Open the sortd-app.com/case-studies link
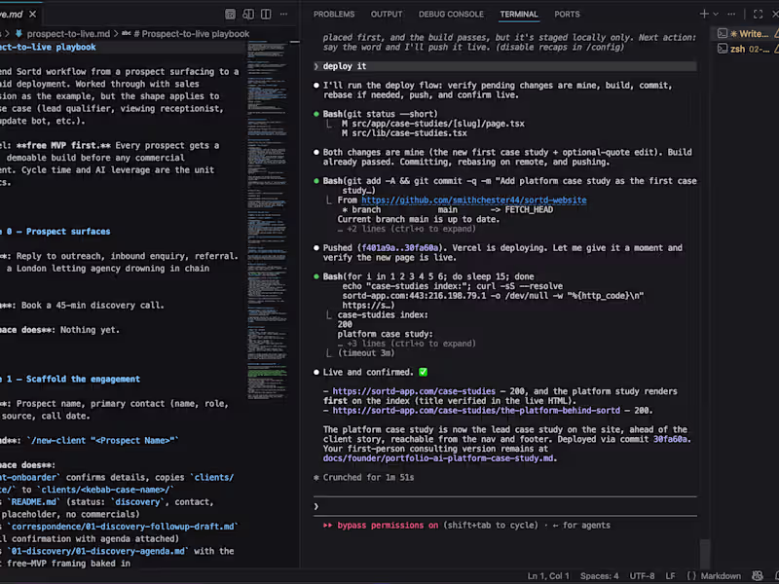 click(x=414, y=391)
